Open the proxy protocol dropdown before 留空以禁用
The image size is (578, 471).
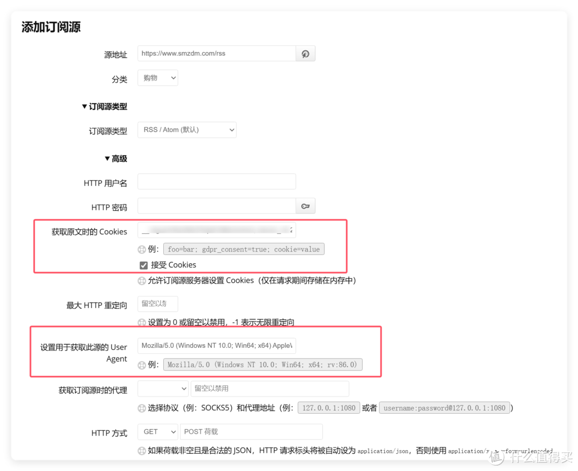click(163, 388)
